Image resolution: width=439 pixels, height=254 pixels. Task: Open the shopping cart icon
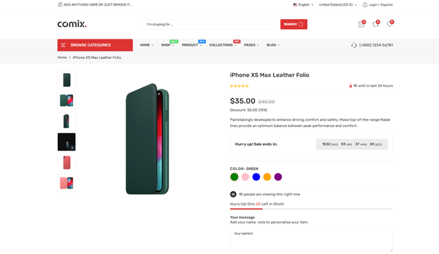361,24
